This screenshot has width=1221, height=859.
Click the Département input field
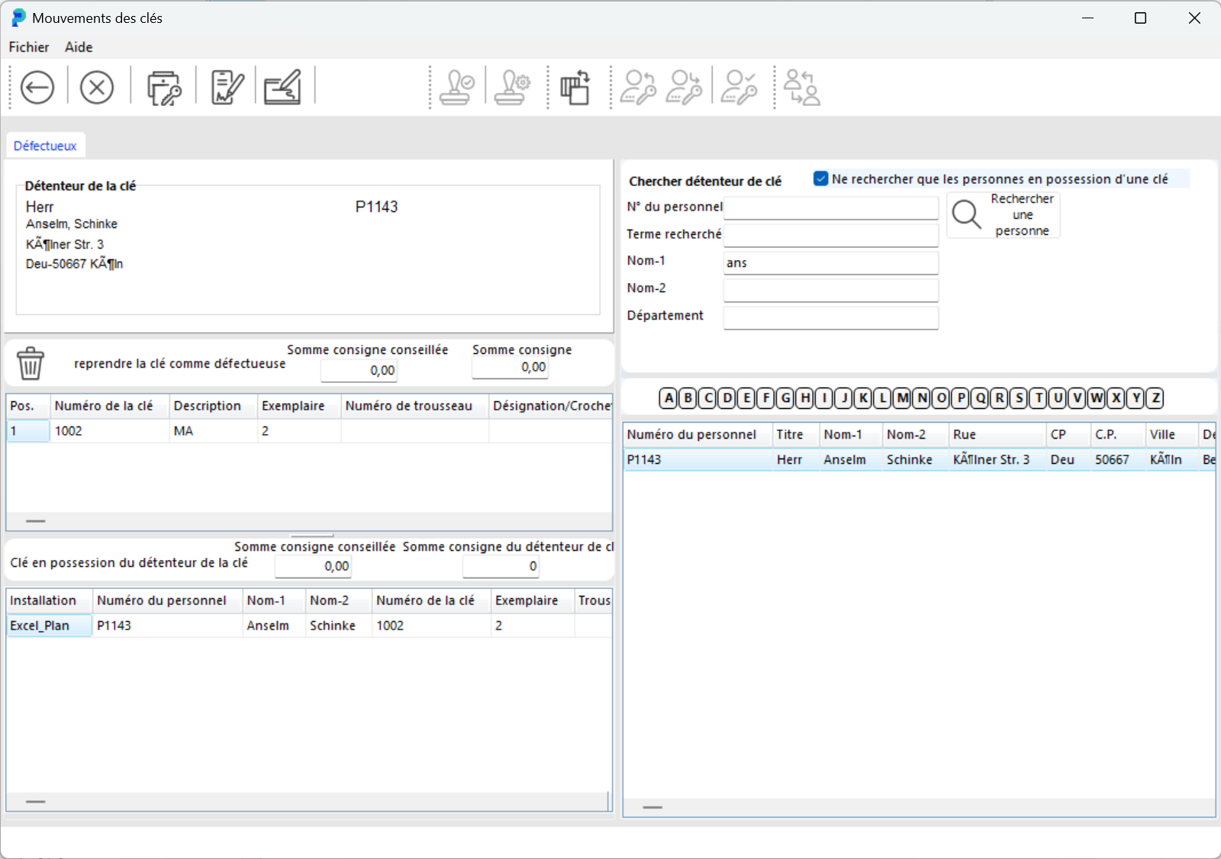[x=830, y=317]
